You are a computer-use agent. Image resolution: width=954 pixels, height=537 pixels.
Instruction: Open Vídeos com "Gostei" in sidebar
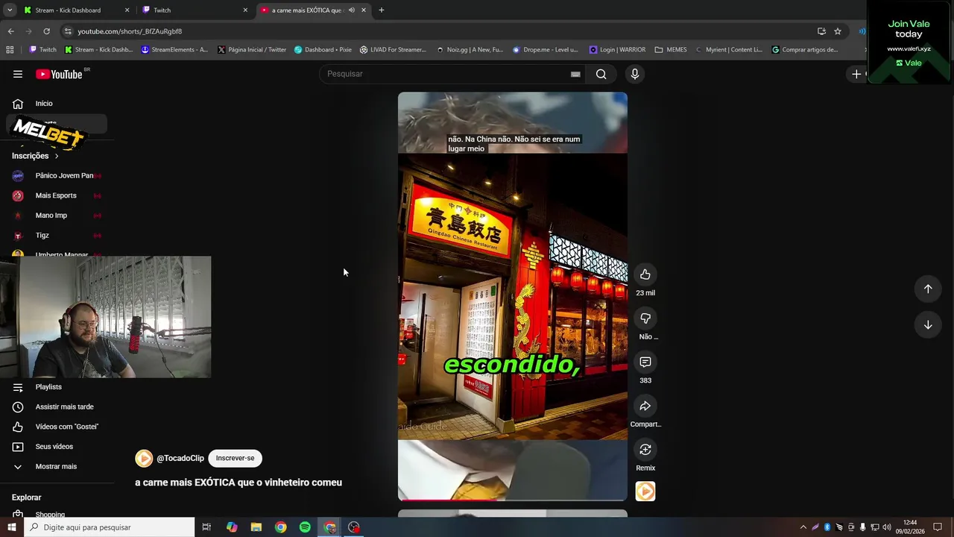(57, 427)
